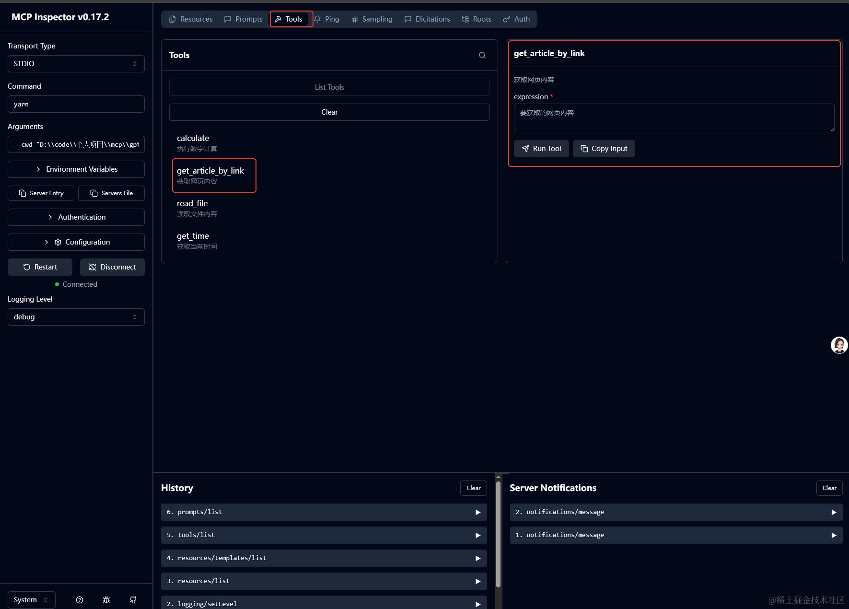Screen dimensions: 849x609
Task: Expand the tools/list history entry
Action: point(324,535)
